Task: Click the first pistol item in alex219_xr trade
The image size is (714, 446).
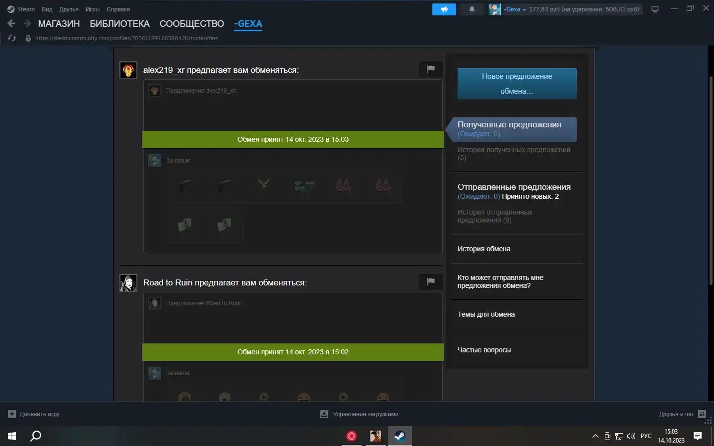Action: click(x=184, y=186)
